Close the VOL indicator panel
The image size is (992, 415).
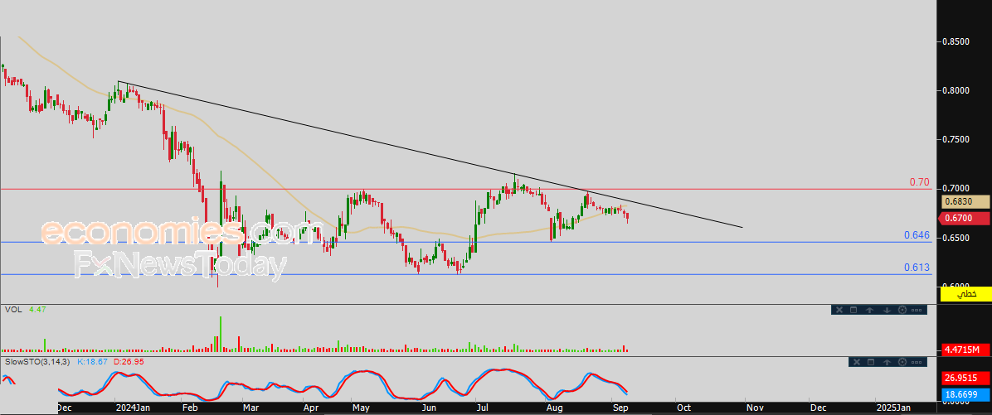pyautogui.click(x=839, y=310)
